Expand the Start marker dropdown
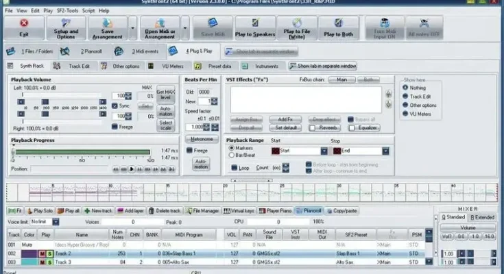The width and height of the screenshot is (504, 274). pos(323,150)
